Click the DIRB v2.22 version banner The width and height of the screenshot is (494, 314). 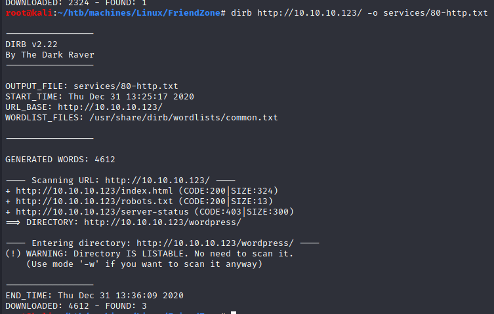point(31,44)
